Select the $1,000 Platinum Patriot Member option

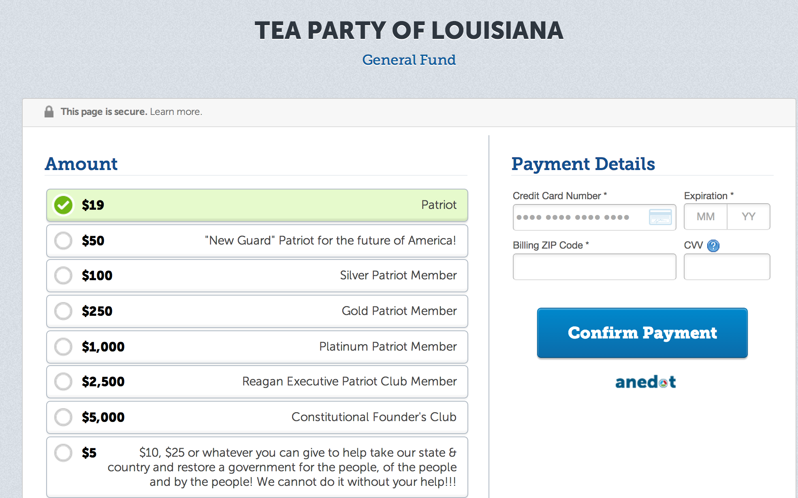(64, 347)
